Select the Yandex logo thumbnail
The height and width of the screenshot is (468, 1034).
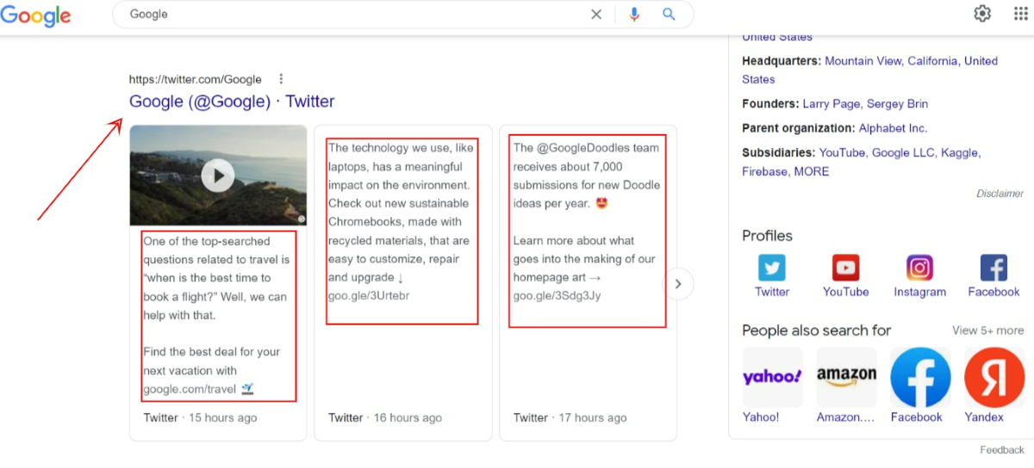(994, 377)
